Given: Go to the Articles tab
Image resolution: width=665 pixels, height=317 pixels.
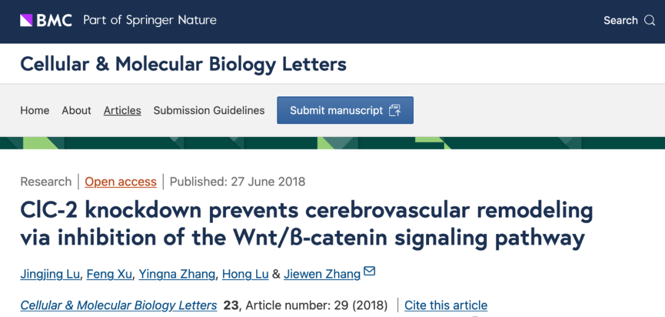Looking at the screenshot, I should point(122,111).
